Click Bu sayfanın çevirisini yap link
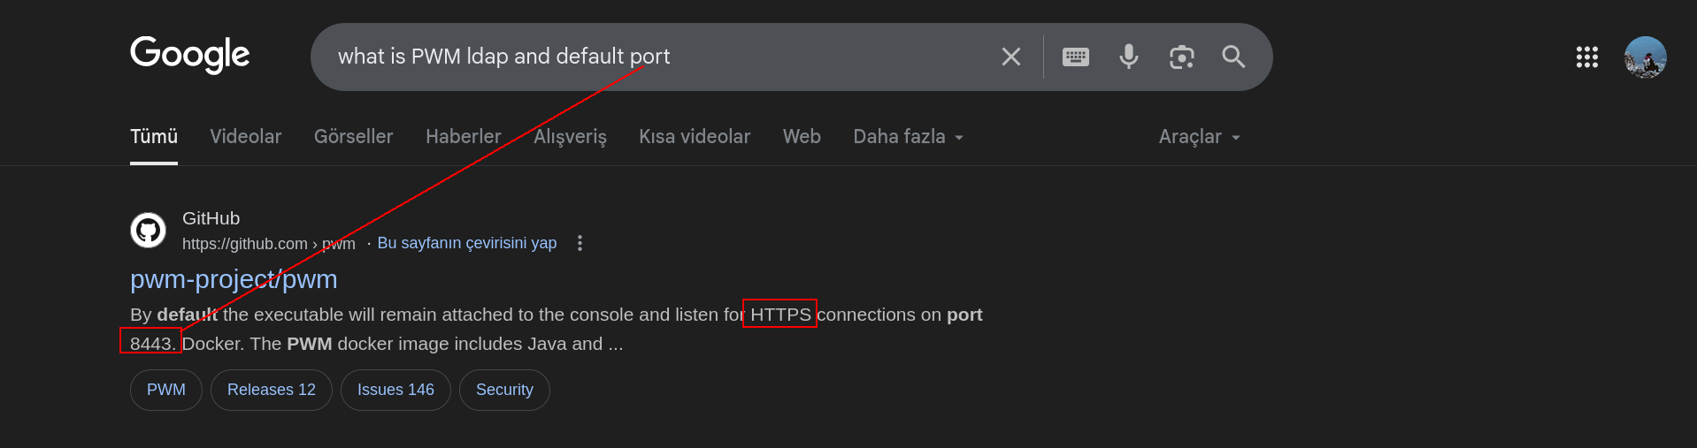The width and height of the screenshot is (1697, 448). pos(467,243)
